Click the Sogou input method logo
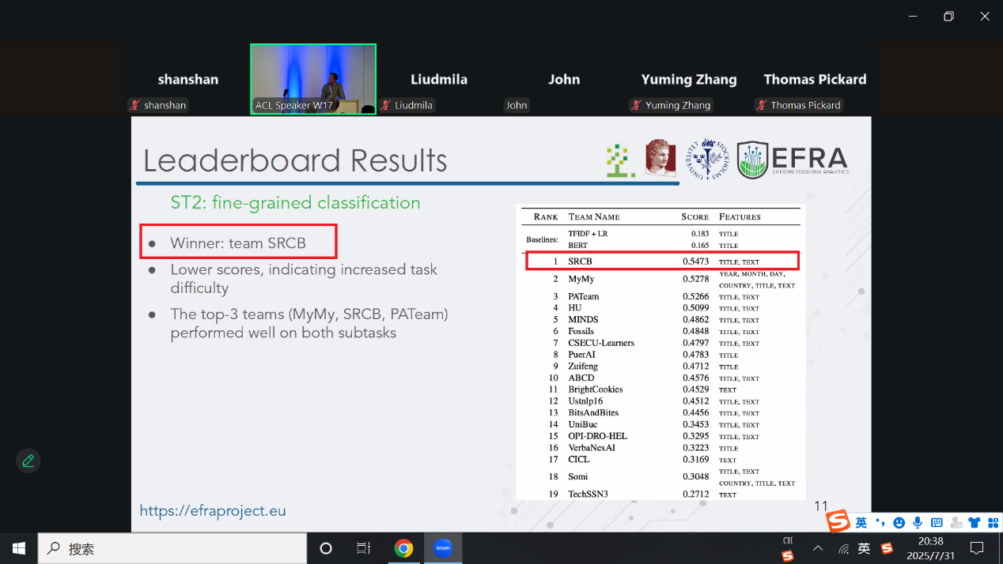This screenshot has width=1003, height=564. [x=838, y=521]
